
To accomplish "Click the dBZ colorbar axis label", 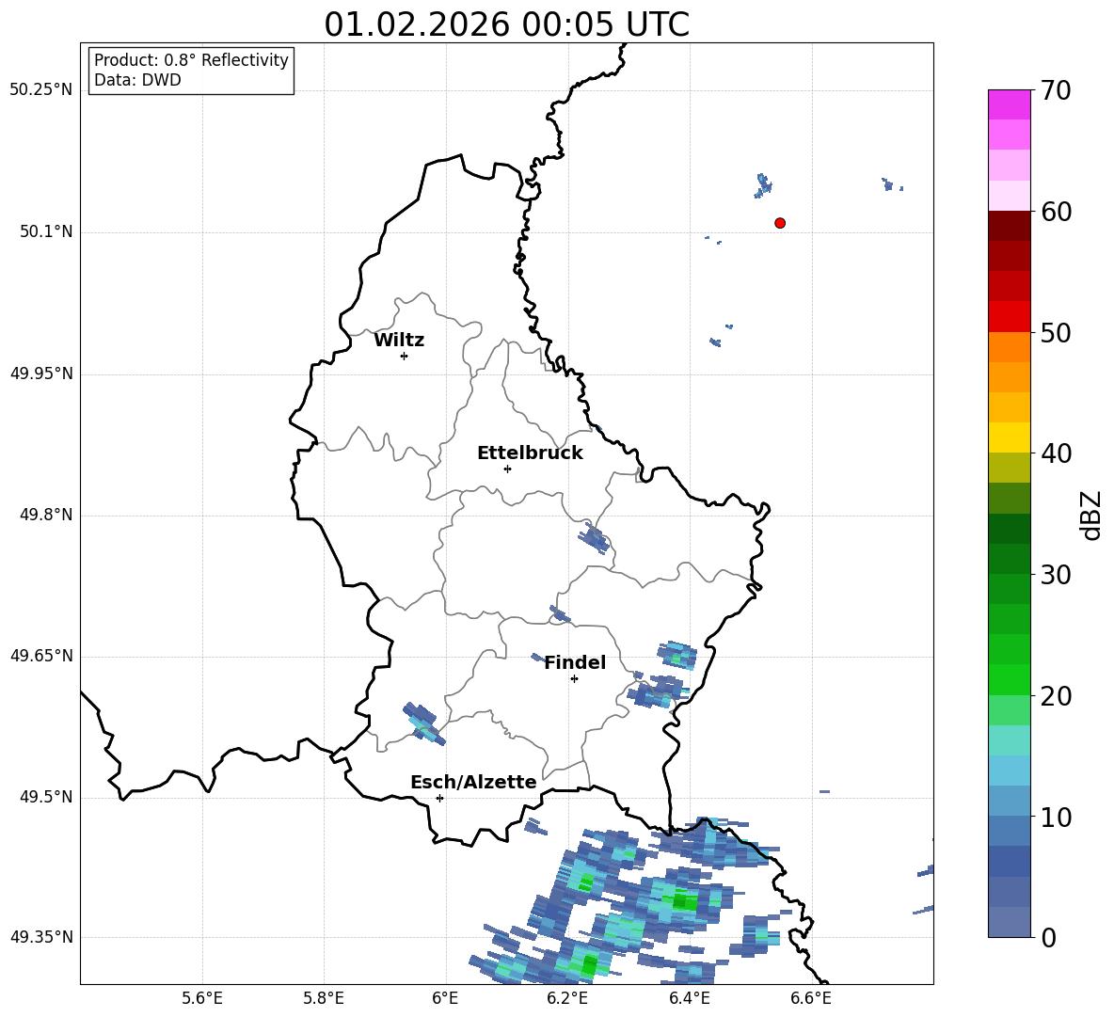I will (1091, 515).
